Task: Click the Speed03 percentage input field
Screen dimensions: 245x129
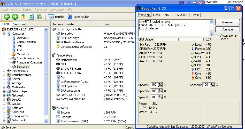Action: pos(154,97)
